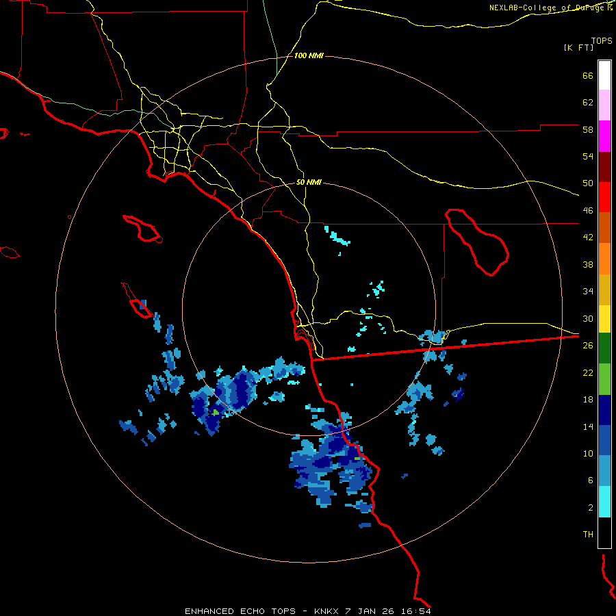The height and width of the screenshot is (616, 616).
Task: Pick the yellow legend swatch
Action: tap(604, 318)
